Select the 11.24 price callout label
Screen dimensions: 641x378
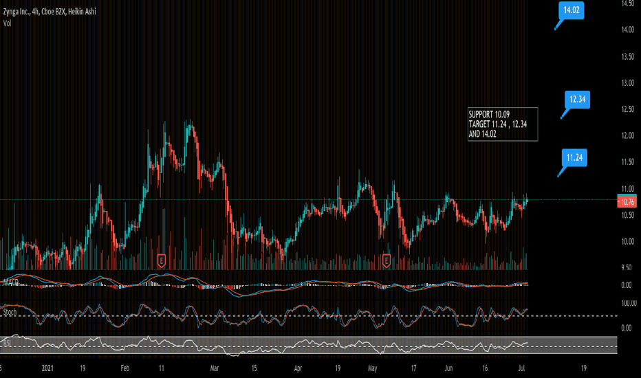tap(574, 157)
